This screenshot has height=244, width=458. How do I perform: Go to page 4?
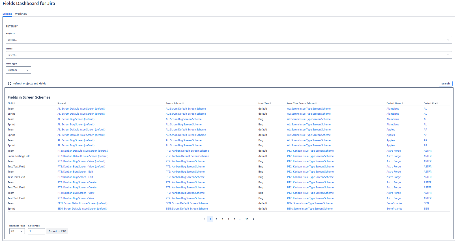point(228,219)
